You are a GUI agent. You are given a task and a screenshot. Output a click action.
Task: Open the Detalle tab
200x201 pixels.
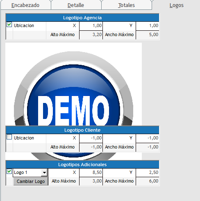click(x=76, y=5)
